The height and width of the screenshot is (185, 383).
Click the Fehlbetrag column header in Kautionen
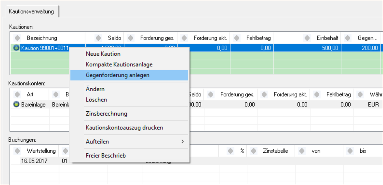coord(258,38)
